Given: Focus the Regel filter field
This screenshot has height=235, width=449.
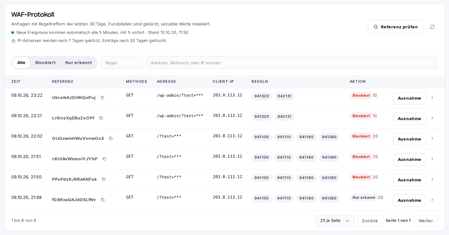Looking at the screenshot, I should pyautogui.click(x=122, y=63).
